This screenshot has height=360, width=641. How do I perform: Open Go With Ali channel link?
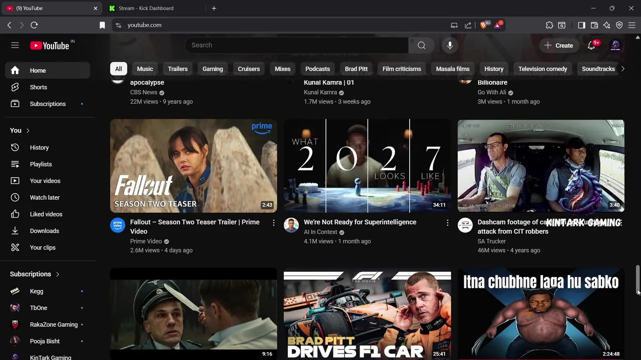pyautogui.click(x=492, y=92)
